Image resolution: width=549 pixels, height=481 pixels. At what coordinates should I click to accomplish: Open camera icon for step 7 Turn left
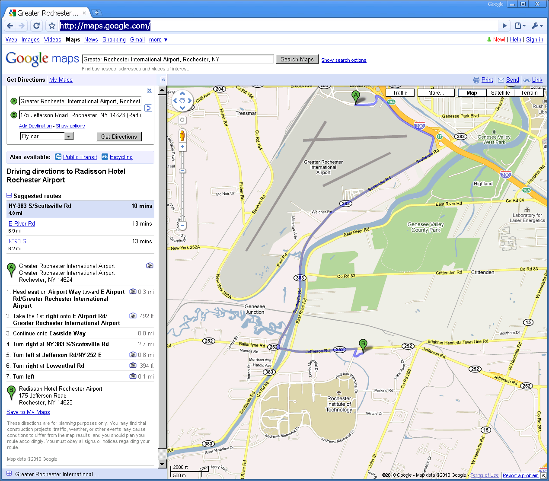[x=133, y=376]
